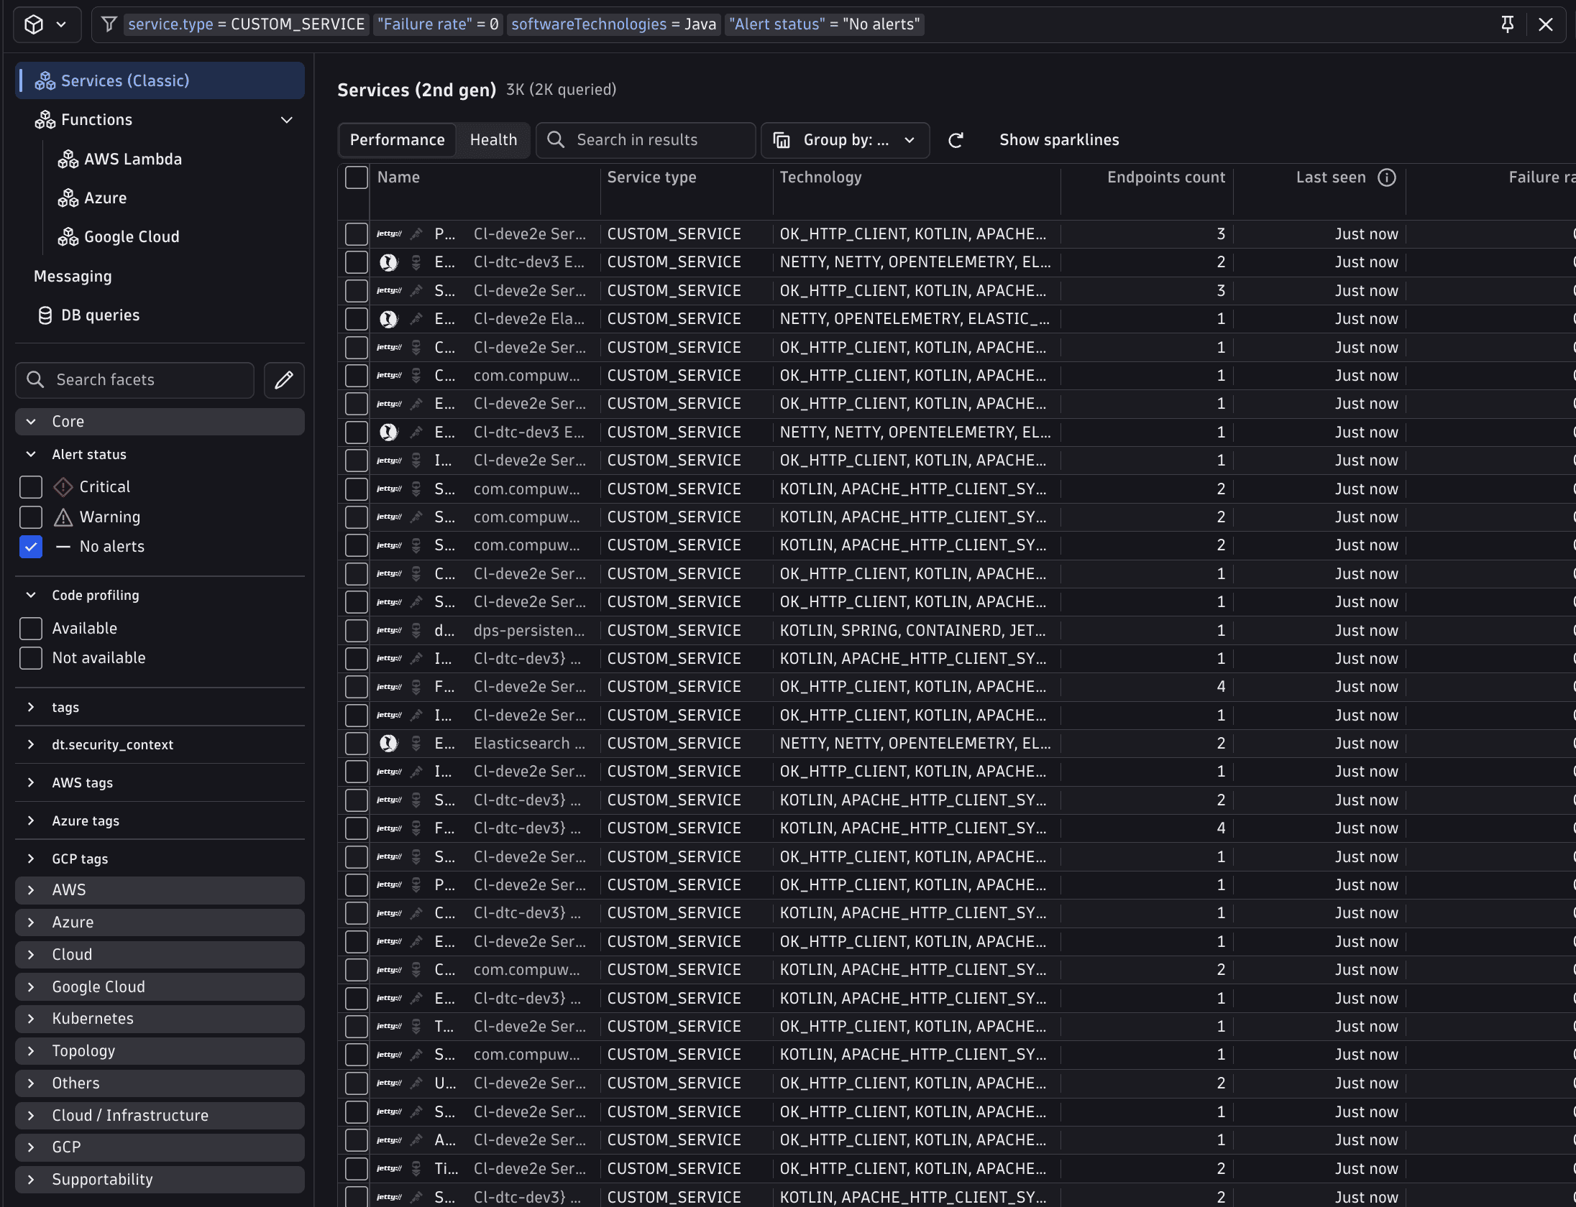Check the Not available checkbox
The height and width of the screenshot is (1207, 1576).
pos(31,658)
